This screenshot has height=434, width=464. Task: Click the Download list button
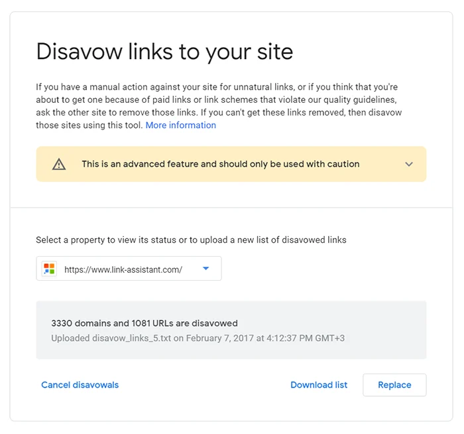(319, 385)
